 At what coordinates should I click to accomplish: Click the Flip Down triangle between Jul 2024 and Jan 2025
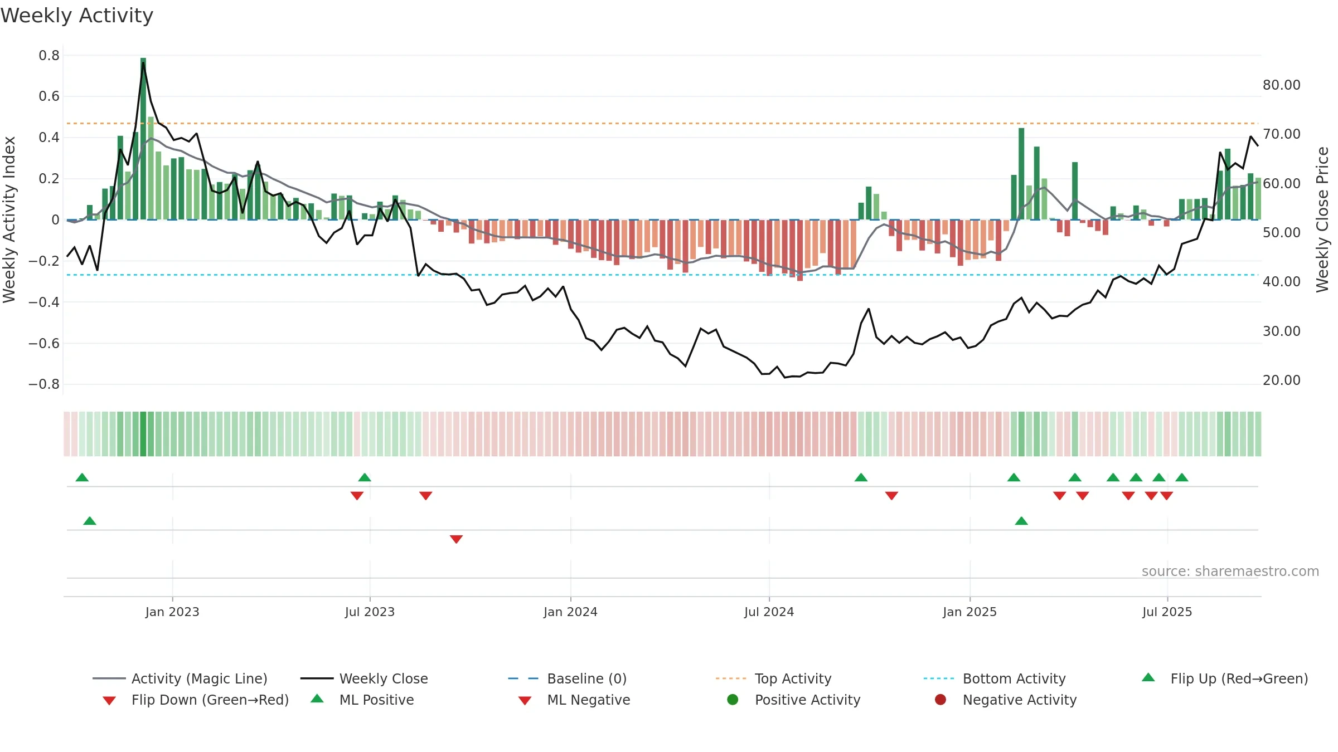point(891,496)
